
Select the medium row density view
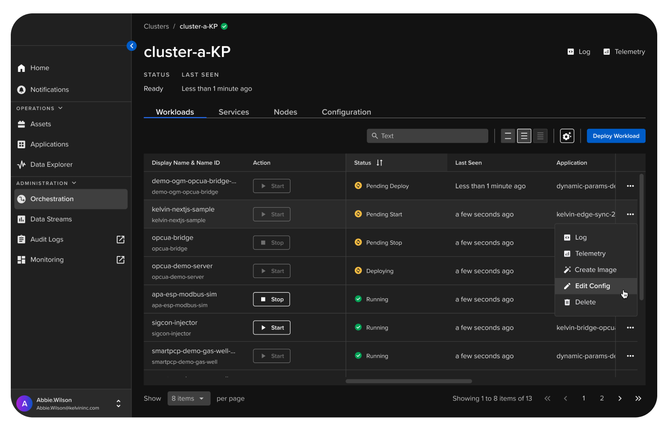tap(524, 136)
